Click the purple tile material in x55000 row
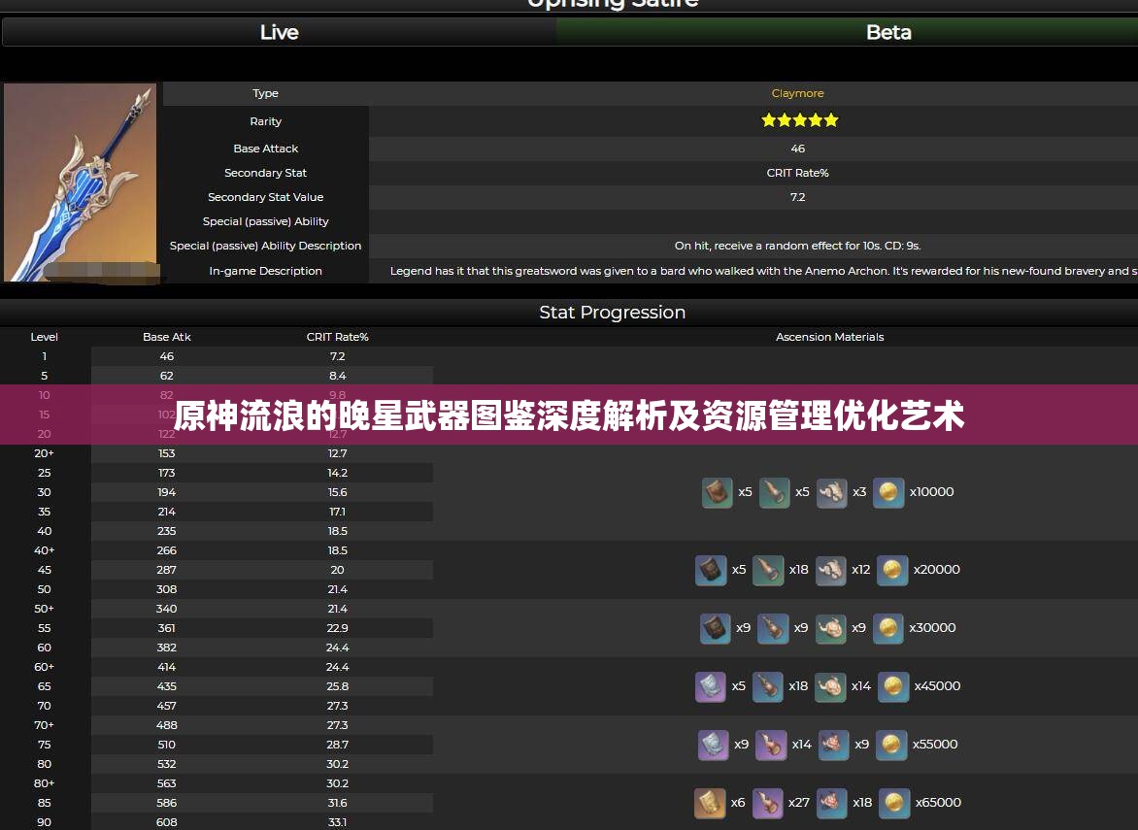 click(713, 745)
